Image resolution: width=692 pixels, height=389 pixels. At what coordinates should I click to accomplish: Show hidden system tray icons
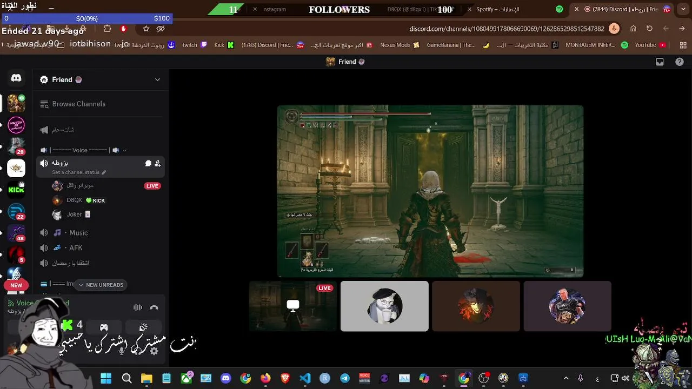[566, 378]
